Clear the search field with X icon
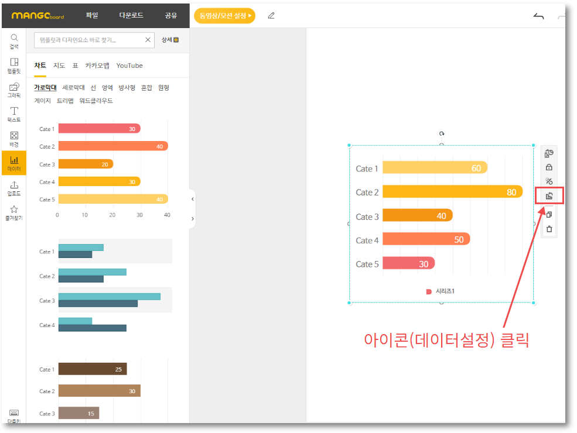 (x=148, y=40)
